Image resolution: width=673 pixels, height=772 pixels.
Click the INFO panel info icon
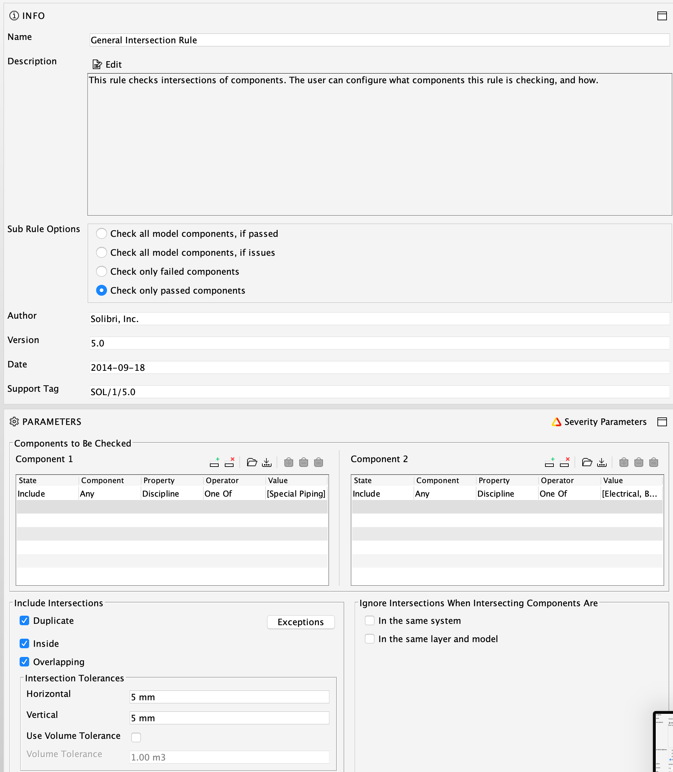14,15
